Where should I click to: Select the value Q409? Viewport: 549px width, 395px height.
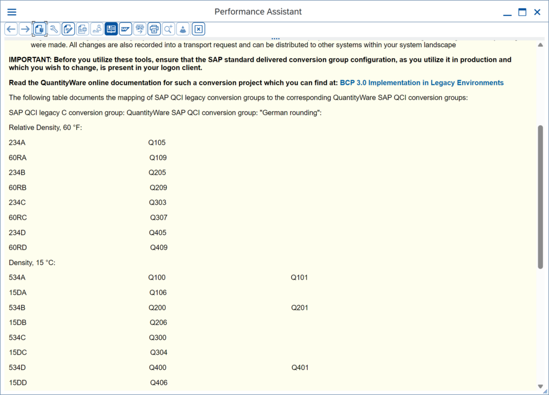coord(159,248)
